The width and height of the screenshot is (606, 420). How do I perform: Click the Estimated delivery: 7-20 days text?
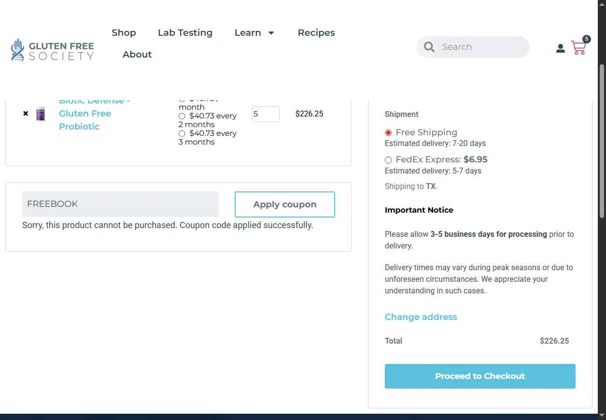pos(435,143)
